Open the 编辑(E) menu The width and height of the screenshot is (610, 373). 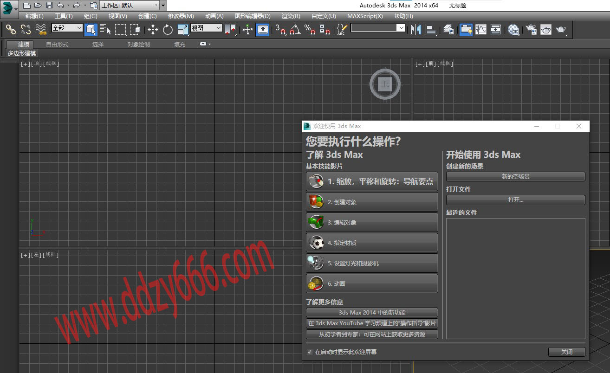point(34,16)
